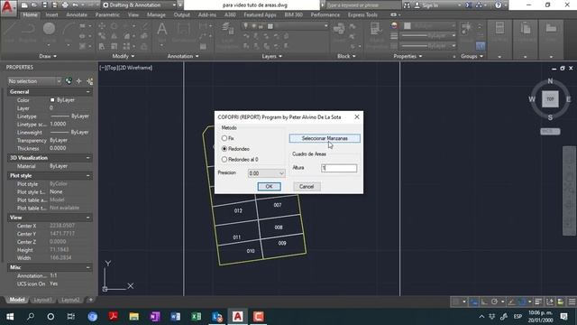Click the search keyword input field

point(362,5)
